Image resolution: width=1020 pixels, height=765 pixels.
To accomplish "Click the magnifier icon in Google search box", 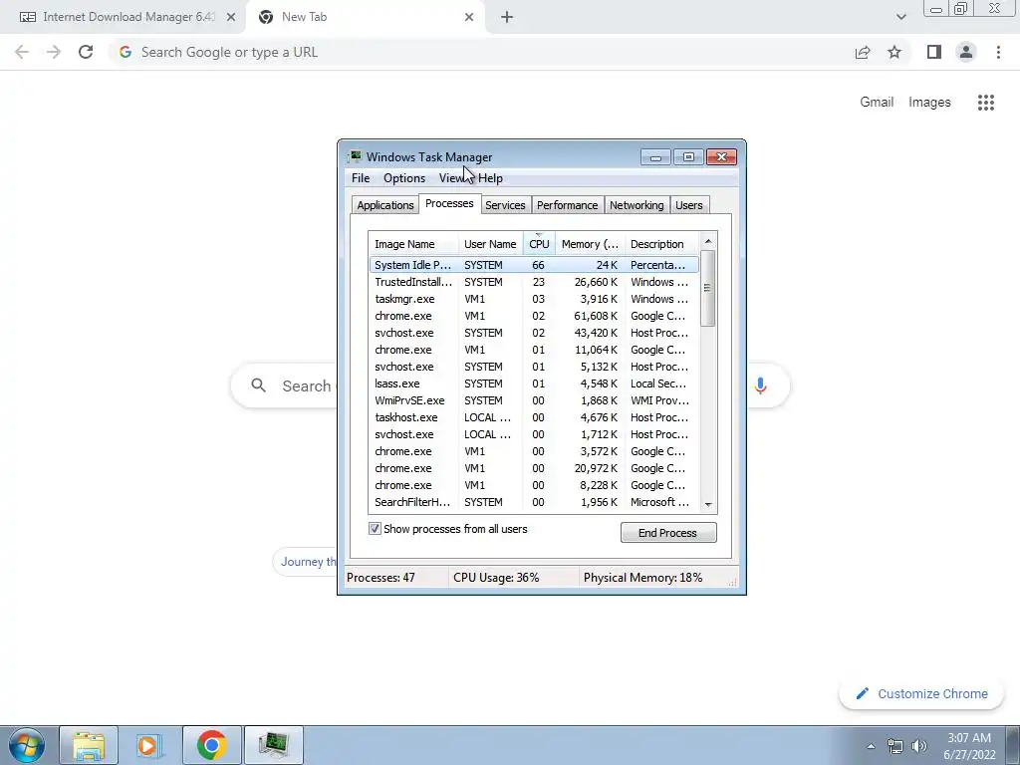I will coord(258,385).
